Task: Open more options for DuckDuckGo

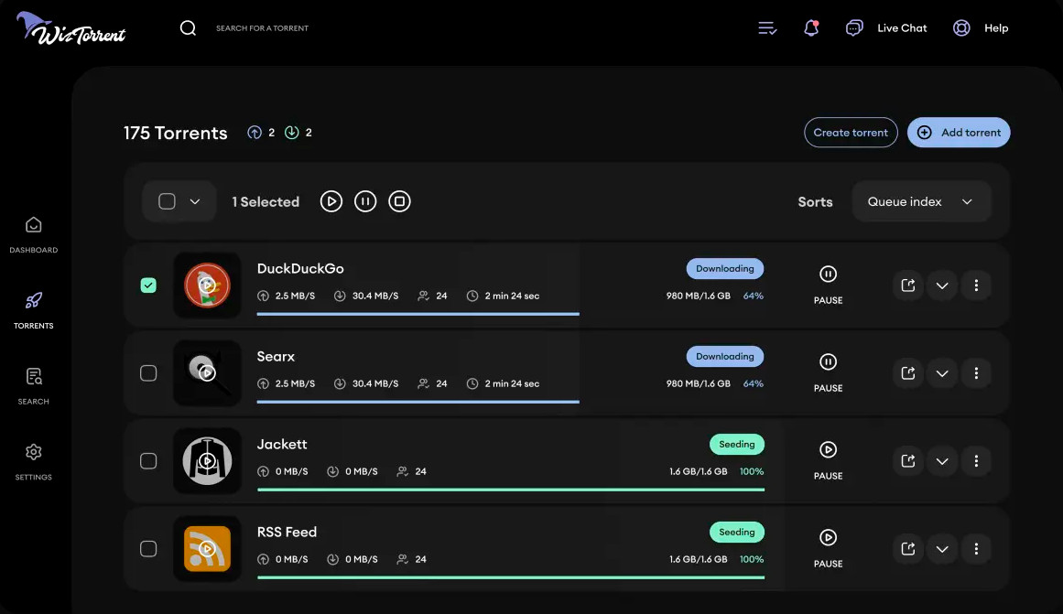Action: pos(976,285)
